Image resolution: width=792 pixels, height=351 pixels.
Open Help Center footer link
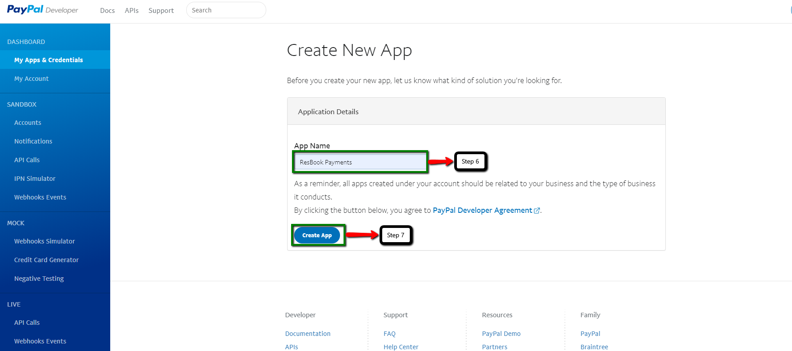point(401,347)
